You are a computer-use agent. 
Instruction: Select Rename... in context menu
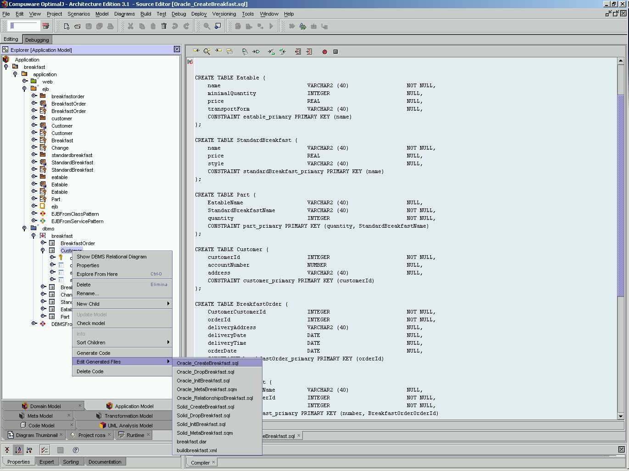[122, 293]
